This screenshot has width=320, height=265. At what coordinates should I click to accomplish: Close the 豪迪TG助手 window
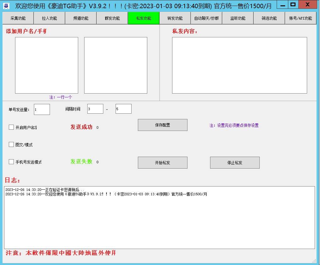307,4
